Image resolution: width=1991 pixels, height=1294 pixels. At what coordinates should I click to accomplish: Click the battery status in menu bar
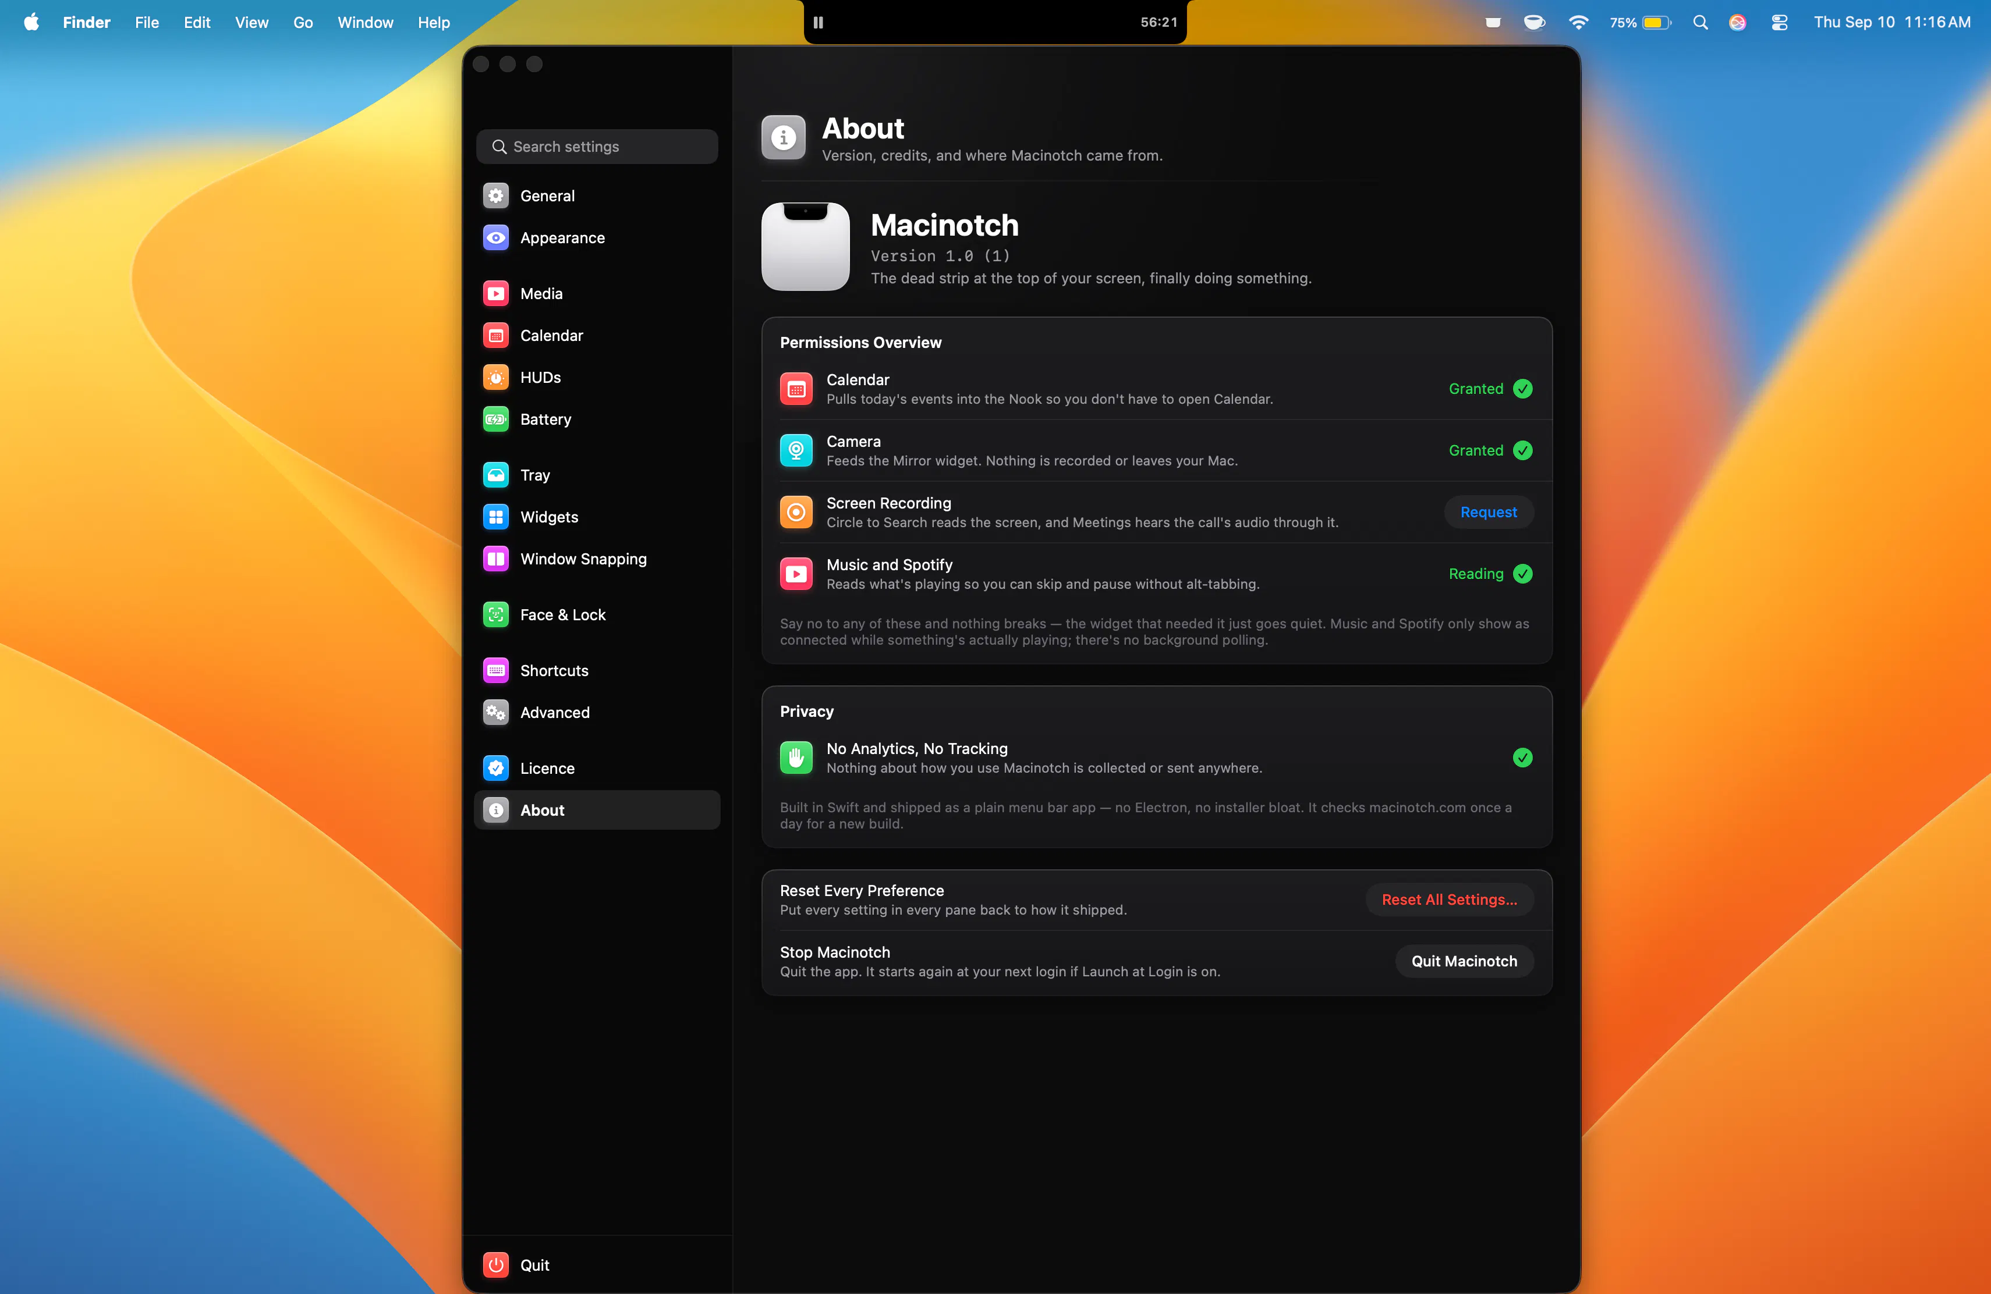[1639, 23]
